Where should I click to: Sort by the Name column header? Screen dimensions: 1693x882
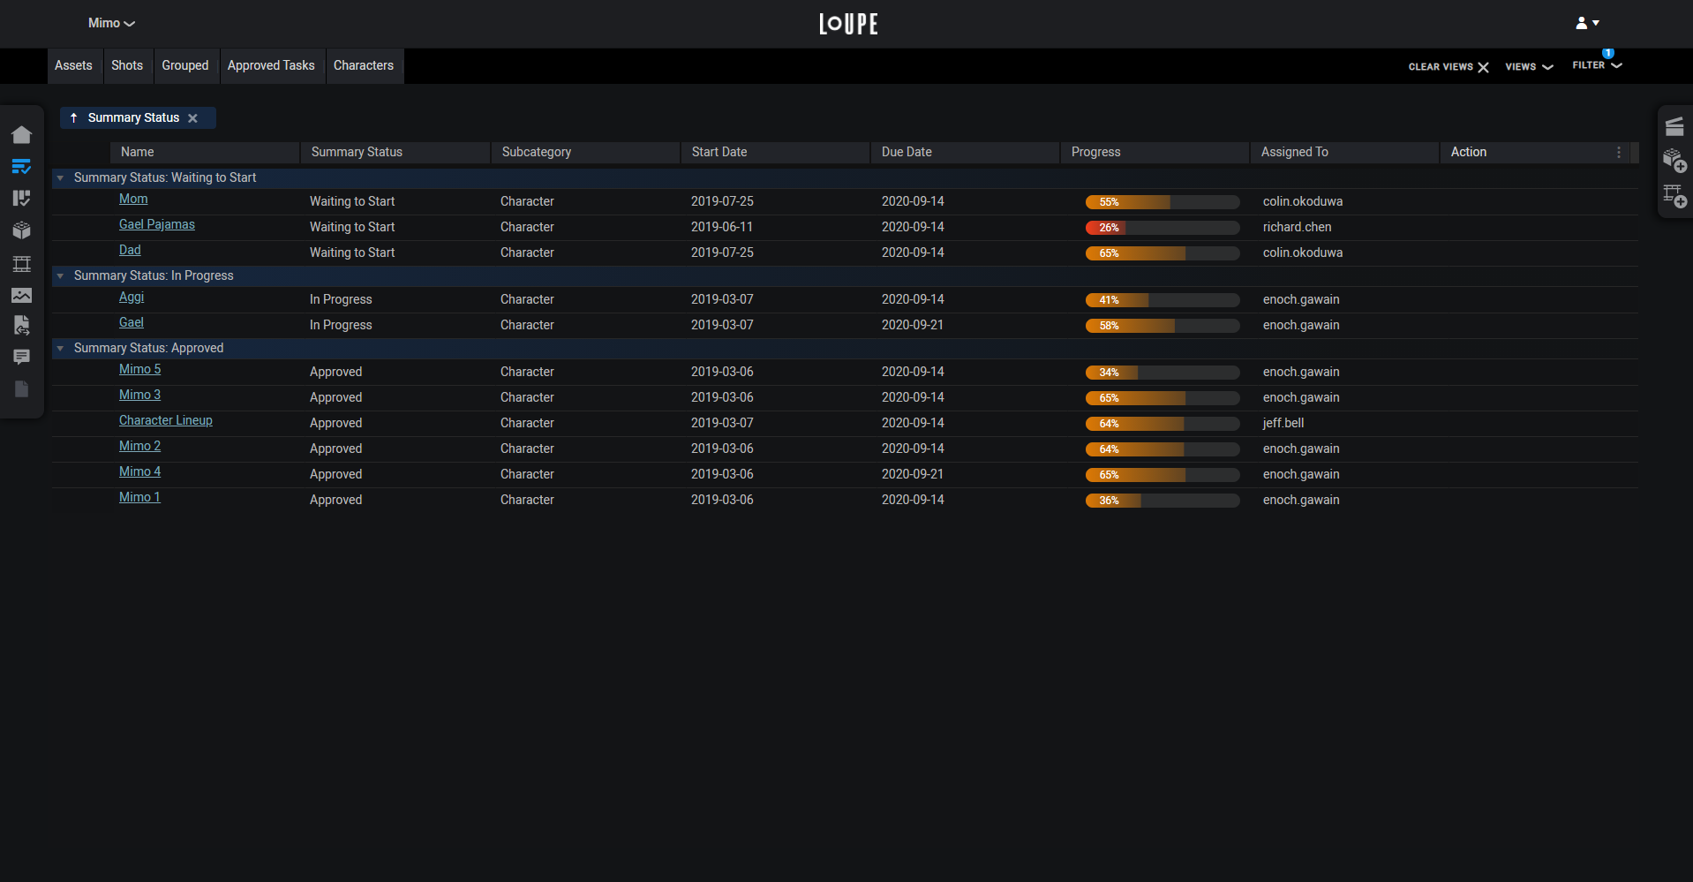205,153
